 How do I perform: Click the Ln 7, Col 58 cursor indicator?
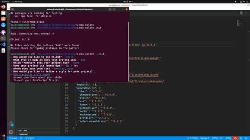[x=192, y=138]
